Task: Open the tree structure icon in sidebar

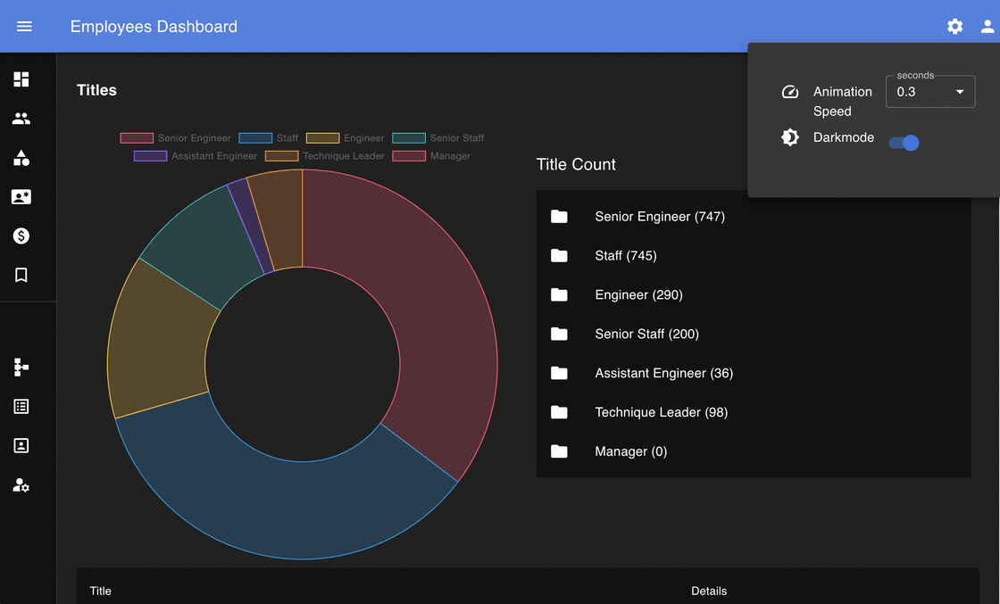Action: click(21, 367)
